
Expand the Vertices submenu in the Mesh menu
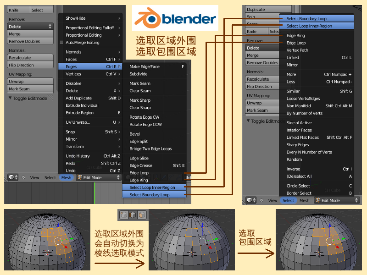(x=90, y=74)
